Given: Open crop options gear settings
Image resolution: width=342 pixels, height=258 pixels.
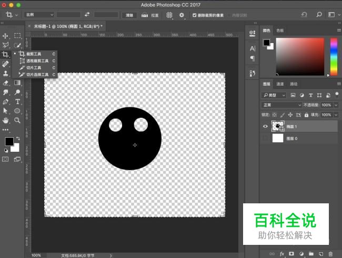Looking at the screenshot, I should (x=182, y=15).
